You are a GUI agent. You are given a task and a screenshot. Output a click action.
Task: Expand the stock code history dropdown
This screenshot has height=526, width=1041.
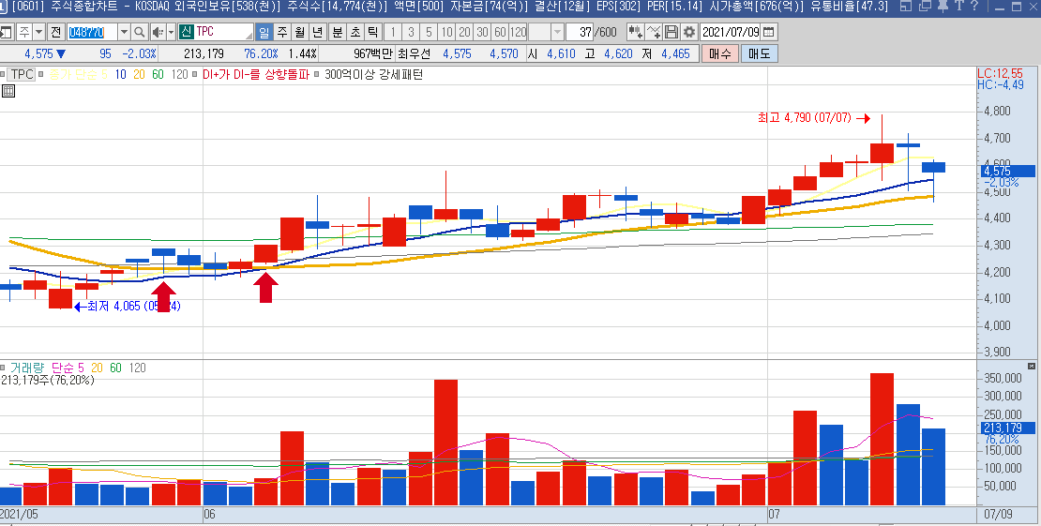(124, 32)
